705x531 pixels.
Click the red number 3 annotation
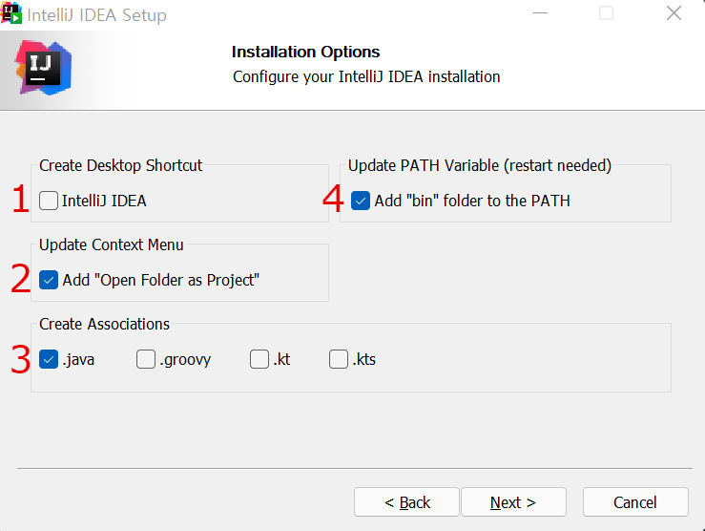(x=21, y=359)
